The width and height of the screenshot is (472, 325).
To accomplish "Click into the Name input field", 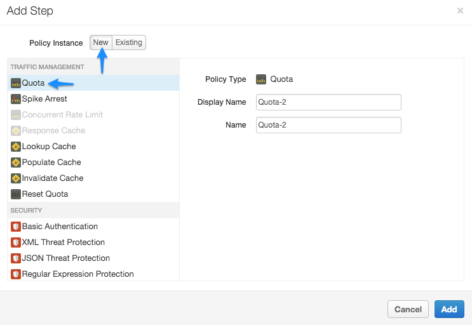I will (328, 125).
